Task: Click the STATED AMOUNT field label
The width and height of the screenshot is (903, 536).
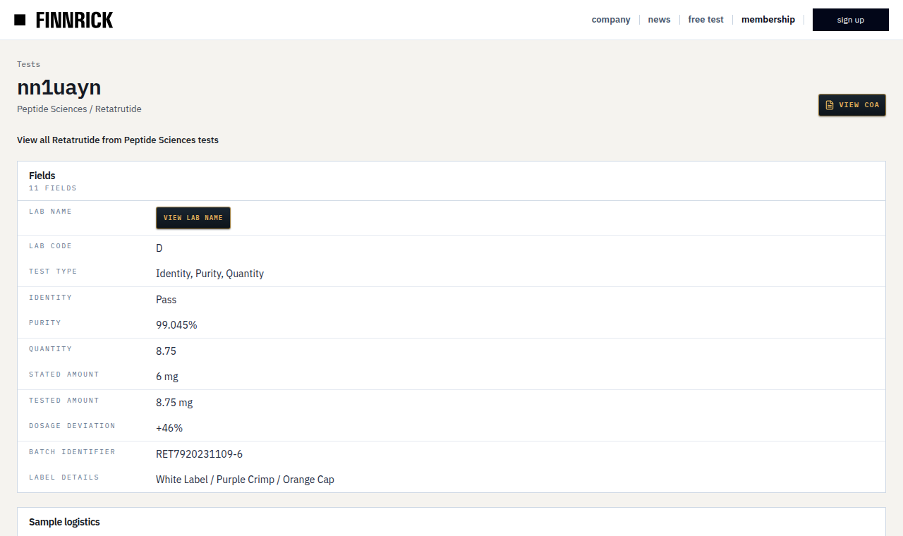Action: pyautogui.click(x=64, y=374)
